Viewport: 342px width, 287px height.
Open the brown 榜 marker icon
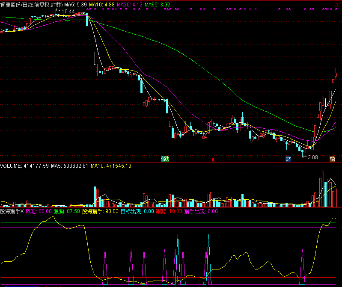pyautogui.click(x=332, y=159)
